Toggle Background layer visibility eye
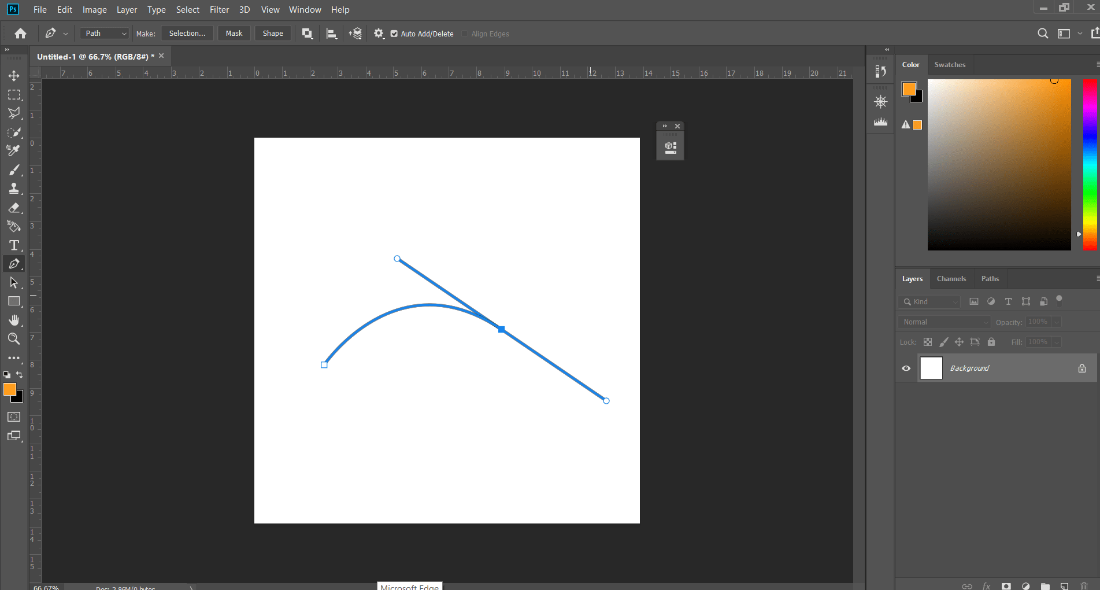 click(x=906, y=368)
